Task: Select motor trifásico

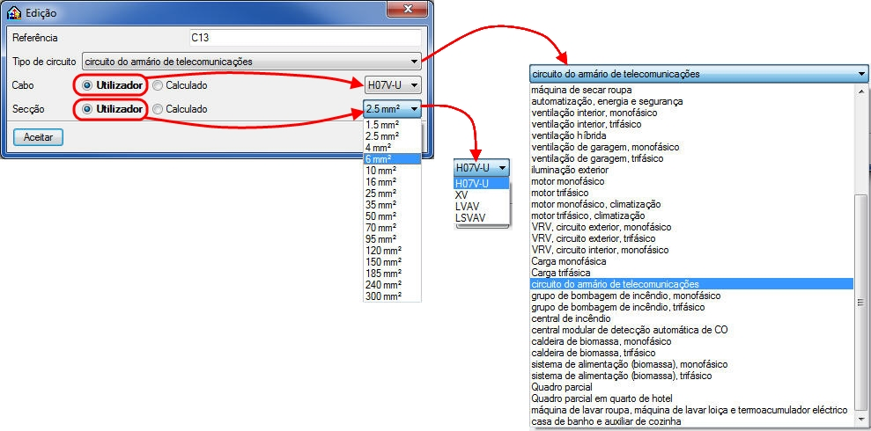Action: 691,193
